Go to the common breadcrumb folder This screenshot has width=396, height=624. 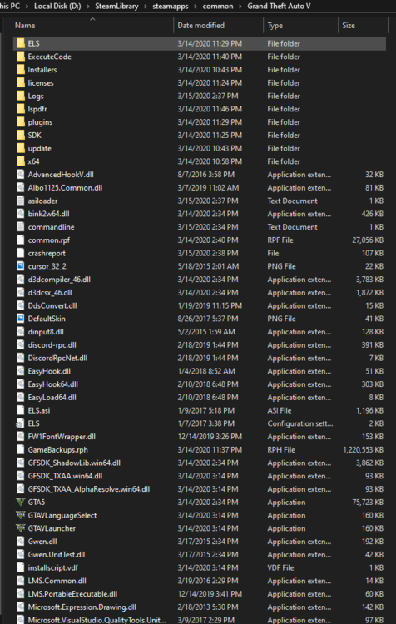point(218,7)
